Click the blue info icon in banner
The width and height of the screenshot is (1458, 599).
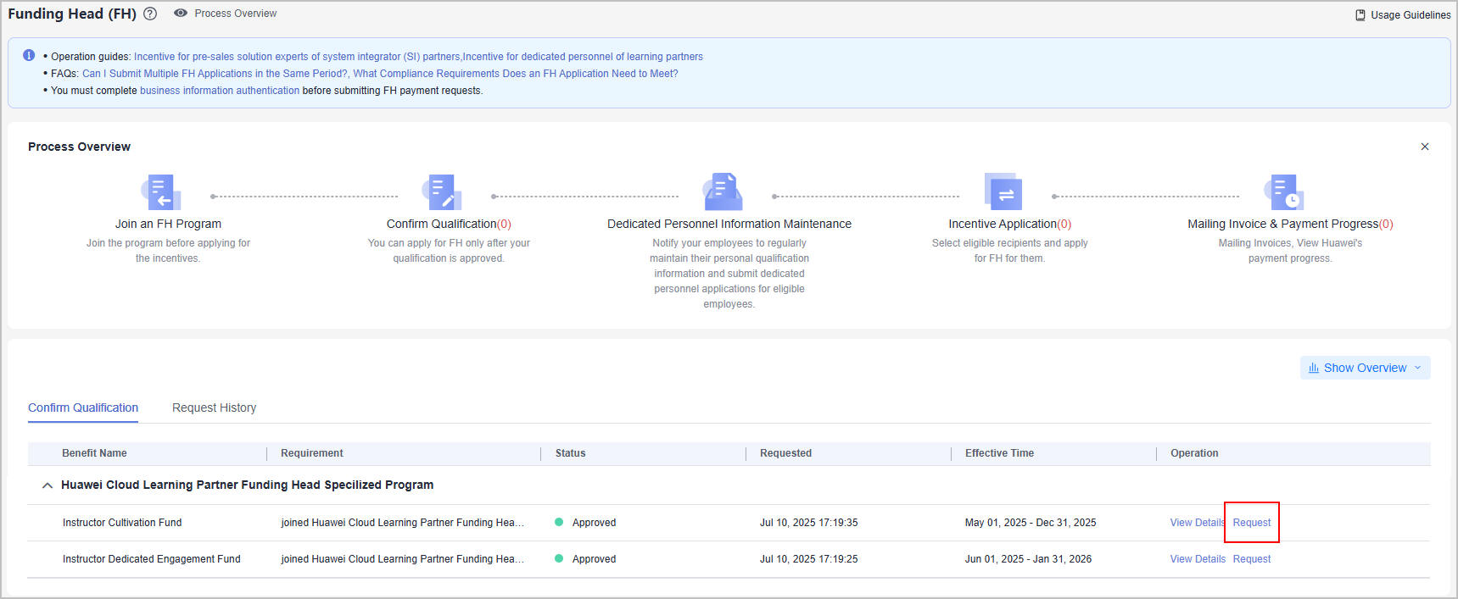29,55
